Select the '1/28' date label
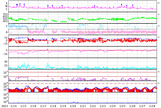161x108 pixels. coord(152,106)
